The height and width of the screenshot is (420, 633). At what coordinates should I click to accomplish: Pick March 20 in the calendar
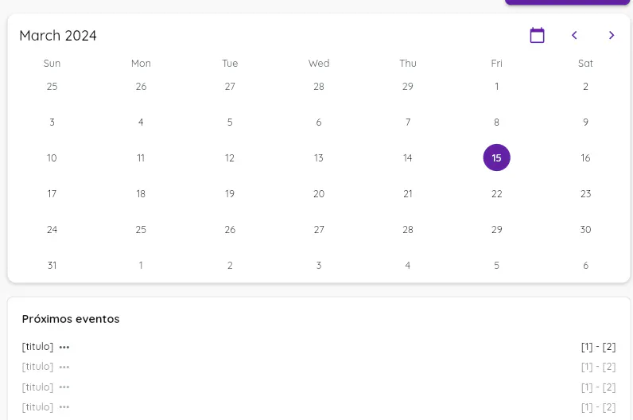coord(319,193)
